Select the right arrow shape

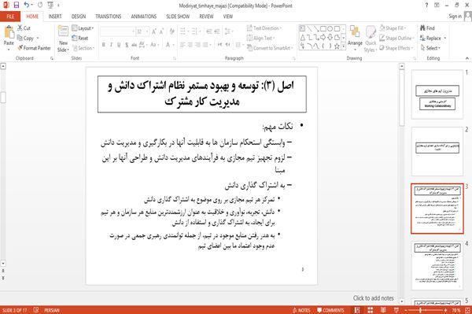tap(323, 37)
